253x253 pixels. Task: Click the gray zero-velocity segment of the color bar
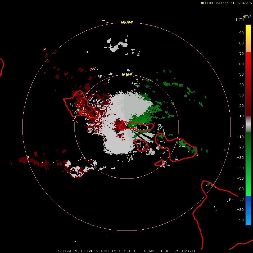click(x=248, y=125)
